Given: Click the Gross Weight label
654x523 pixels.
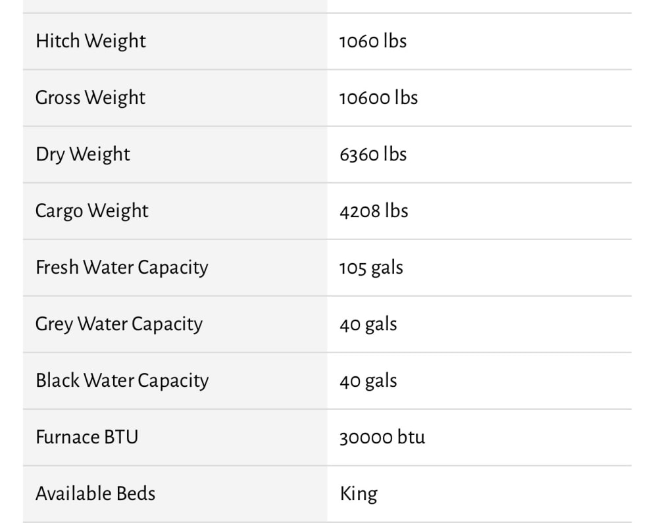Looking at the screenshot, I should tap(90, 98).
